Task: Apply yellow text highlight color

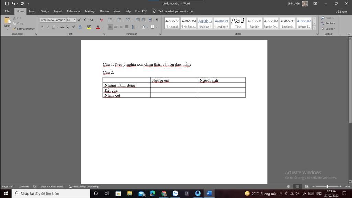Action: (89, 27)
